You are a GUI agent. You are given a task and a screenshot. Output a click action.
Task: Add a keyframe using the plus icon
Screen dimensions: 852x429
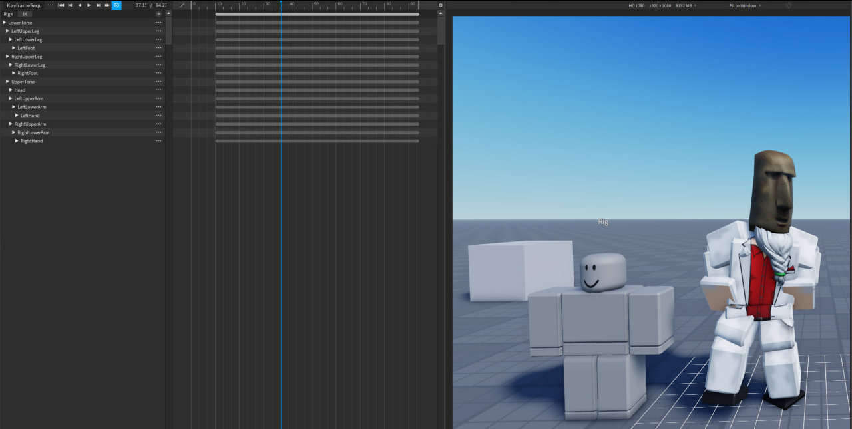pyautogui.click(x=158, y=13)
